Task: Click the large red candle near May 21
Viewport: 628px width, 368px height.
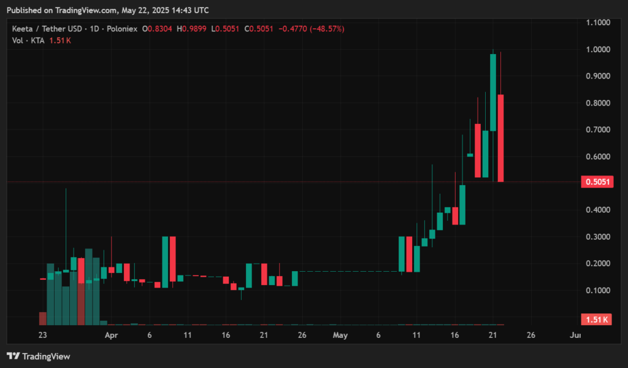Action: pyautogui.click(x=500, y=135)
